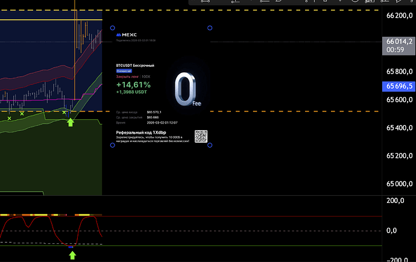Select the green up arrow on price chart

coord(70,122)
